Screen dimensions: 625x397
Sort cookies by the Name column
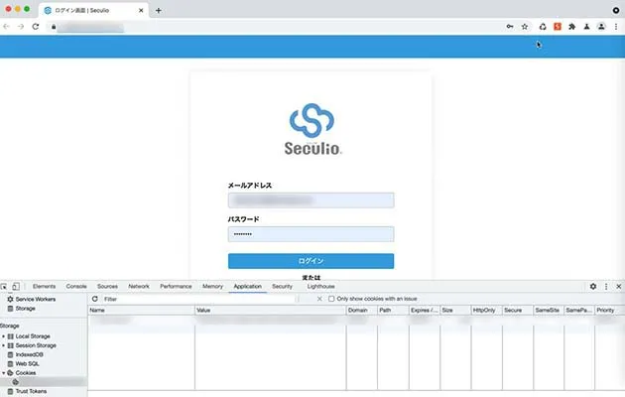click(x=141, y=310)
